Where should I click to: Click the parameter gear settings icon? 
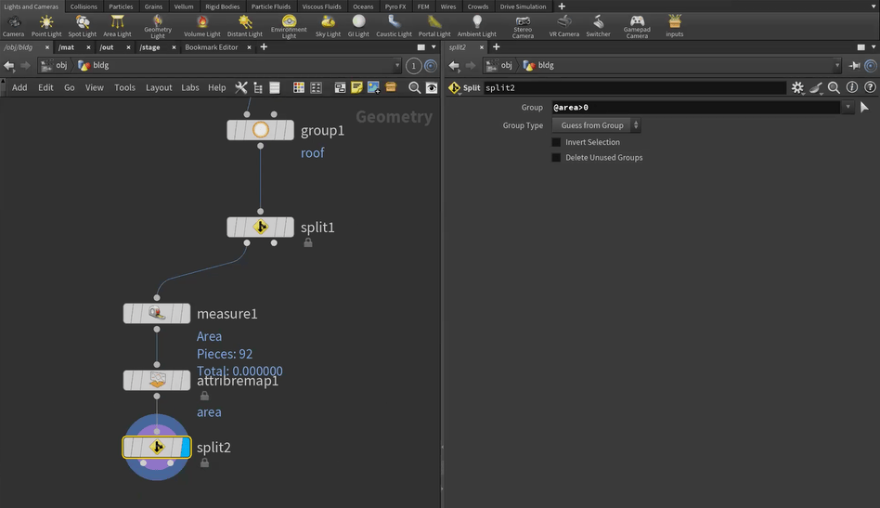(x=797, y=87)
